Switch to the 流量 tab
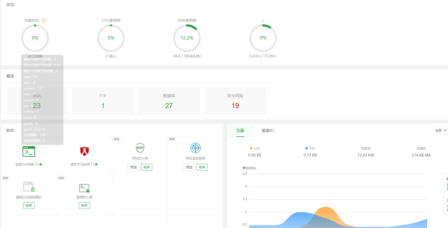Image resolution: width=448 pixels, height=228 pixels. (x=240, y=131)
